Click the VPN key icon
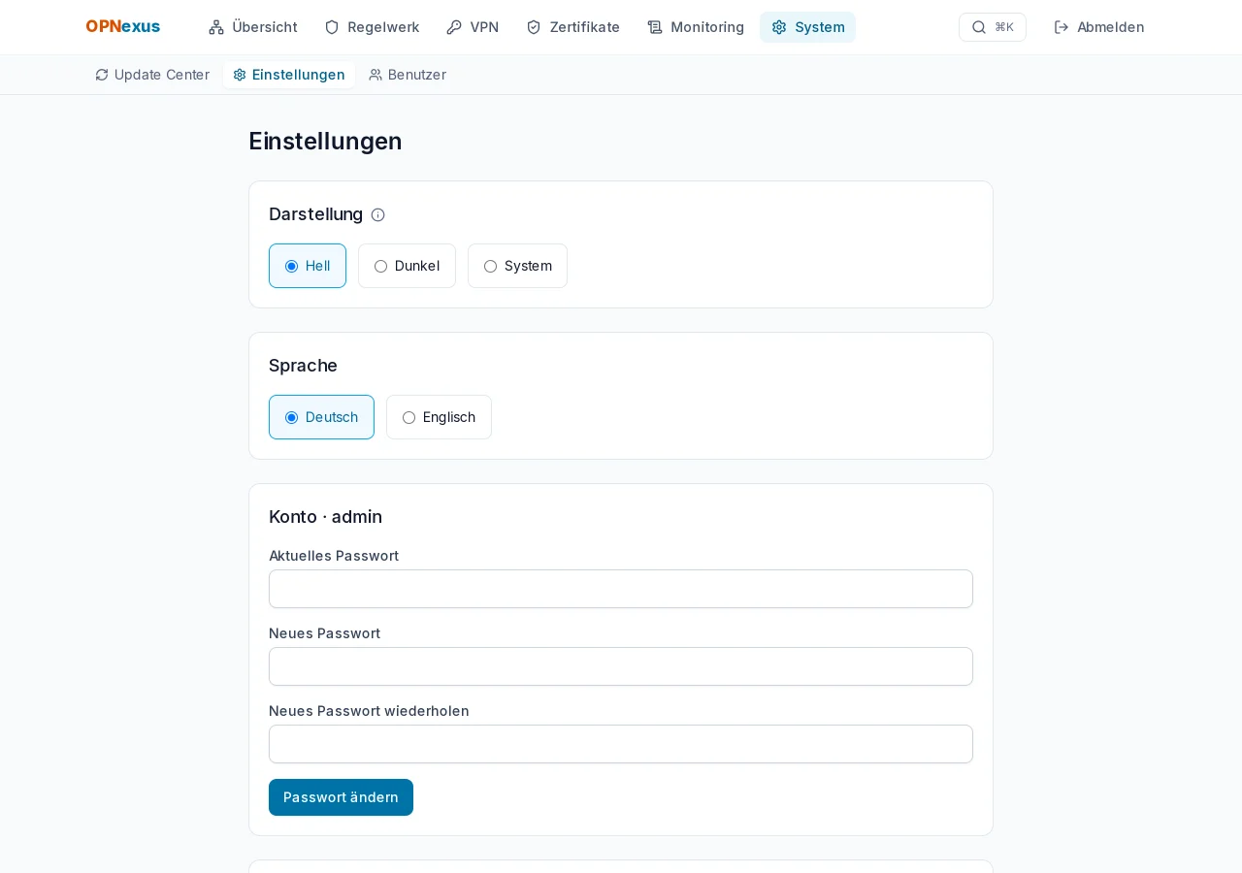Image resolution: width=1242 pixels, height=873 pixels. pos(454,27)
